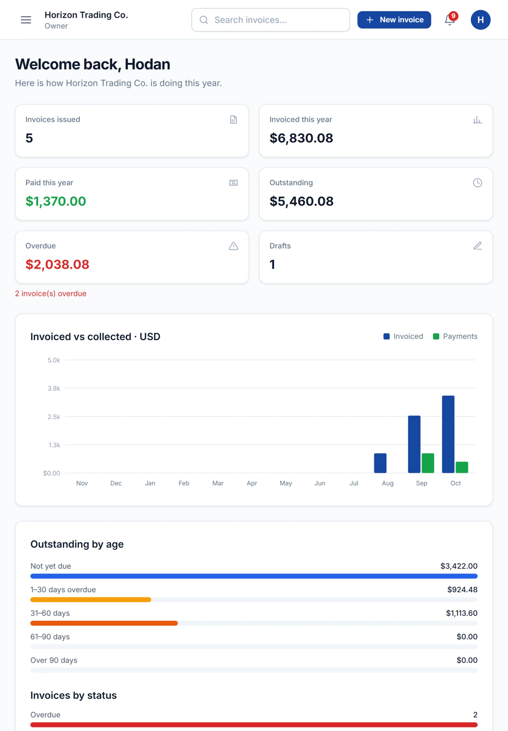Click the pencil icon on Drafts card
Viewport: 508px width, 731px height.
coord(478,246)
